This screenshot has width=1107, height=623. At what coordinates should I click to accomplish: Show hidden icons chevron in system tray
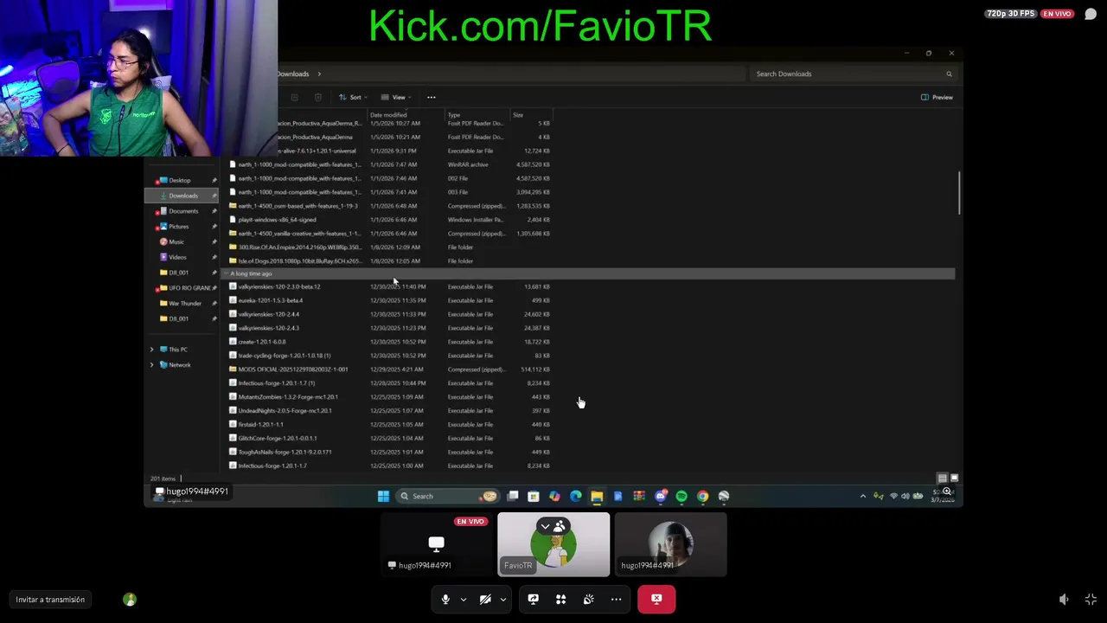862,496
